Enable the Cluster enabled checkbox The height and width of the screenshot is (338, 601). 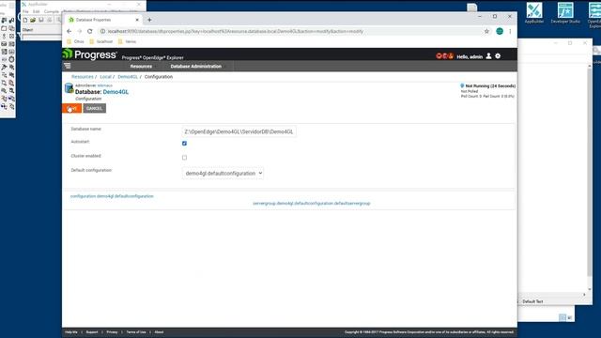coord(184,158)
